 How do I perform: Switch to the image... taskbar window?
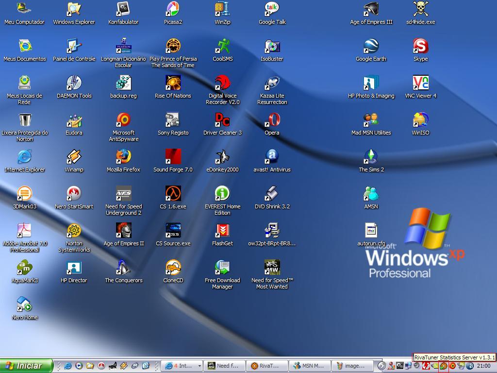click(353, 366)
